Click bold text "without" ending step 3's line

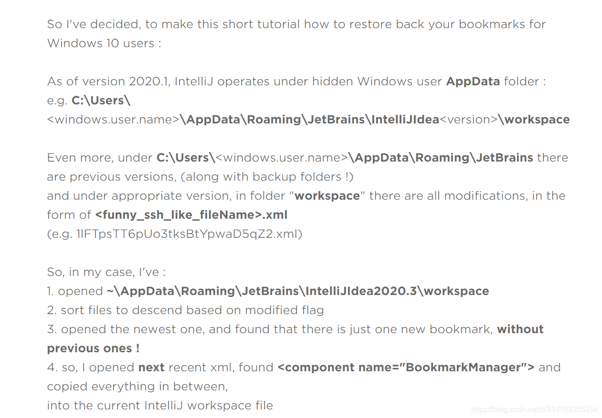[520, 329]
